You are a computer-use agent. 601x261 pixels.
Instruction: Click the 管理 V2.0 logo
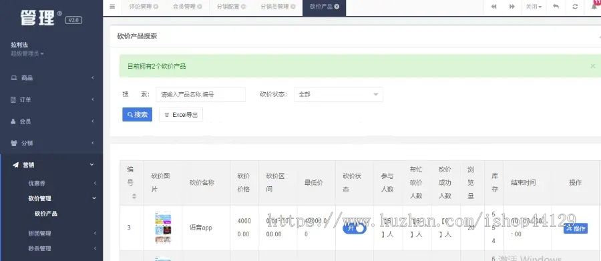coord(51,18)
